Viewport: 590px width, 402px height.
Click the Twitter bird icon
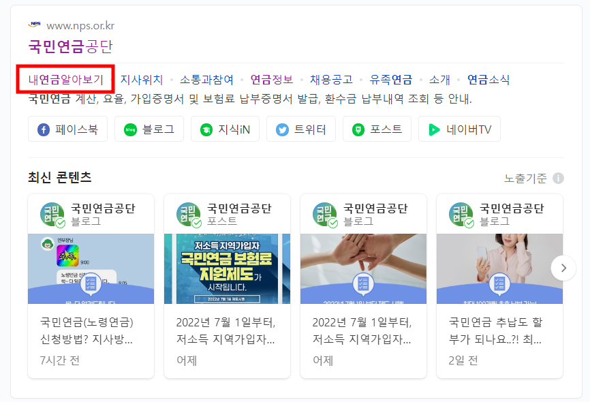[x=282, y=130]
